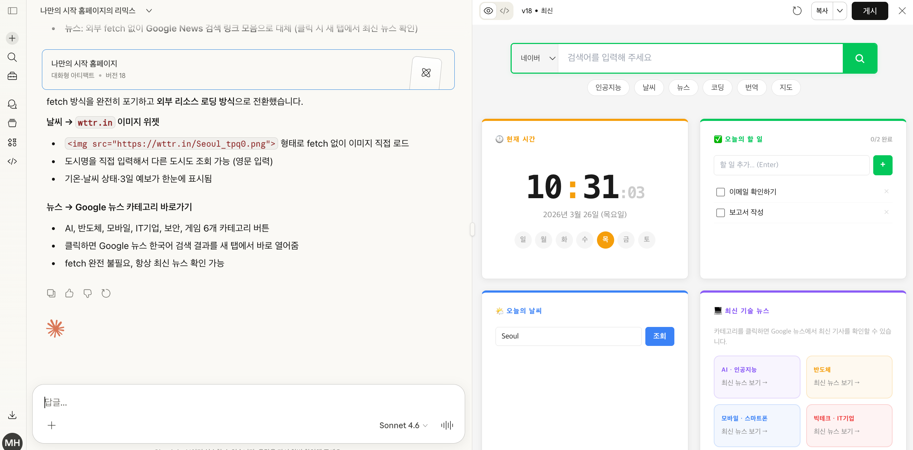
Task: Click the blue 조회 weather button
Action: (x=659, y=336)
